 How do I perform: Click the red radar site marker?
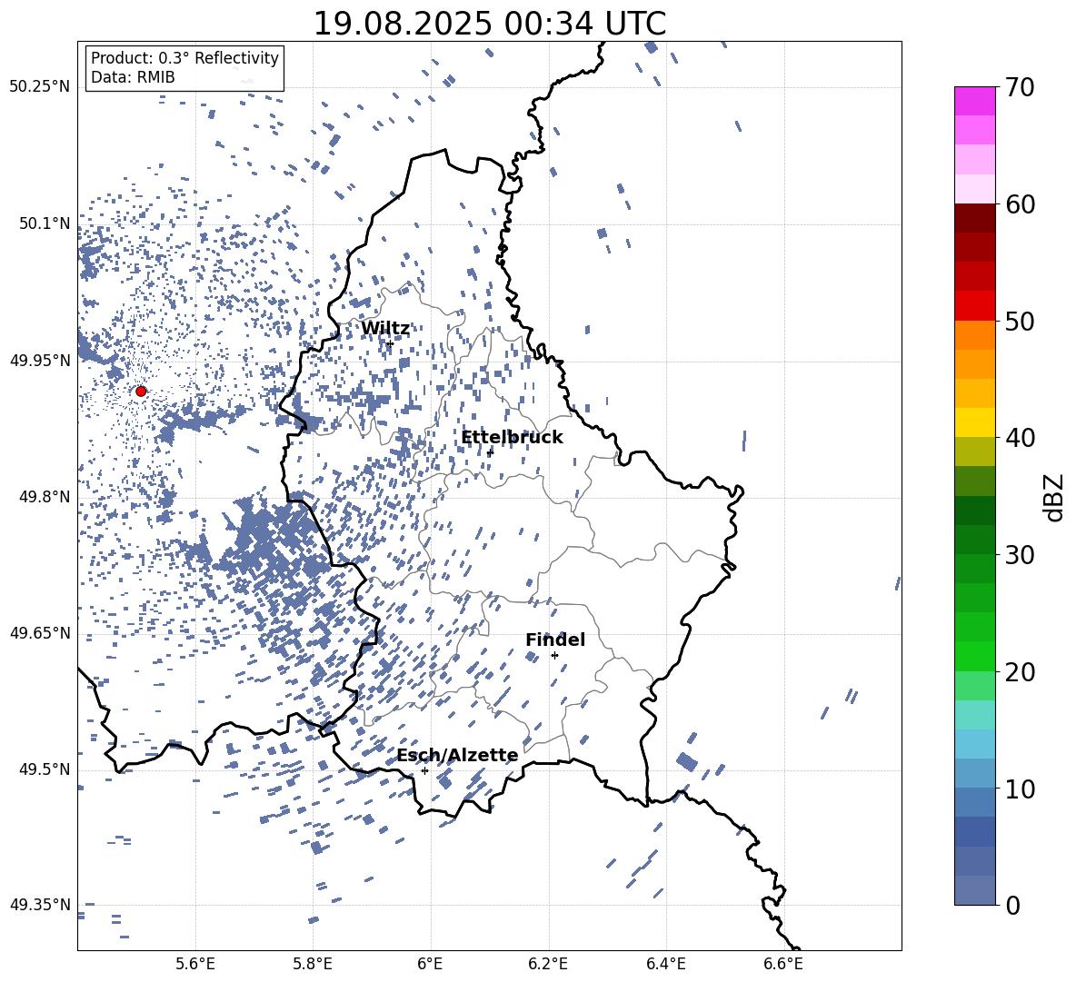tap(141, 392)
